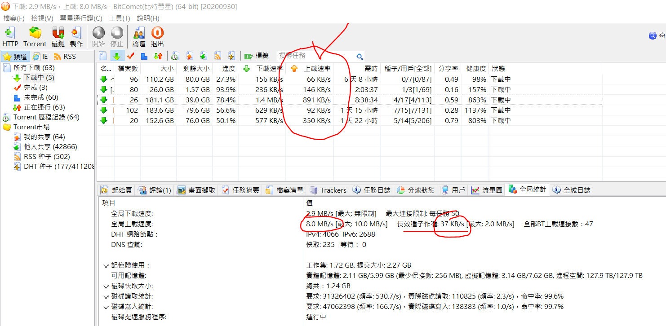The image size is (666, 326).
Task: Open 我的共享 (64)
Action: [44, 137]
